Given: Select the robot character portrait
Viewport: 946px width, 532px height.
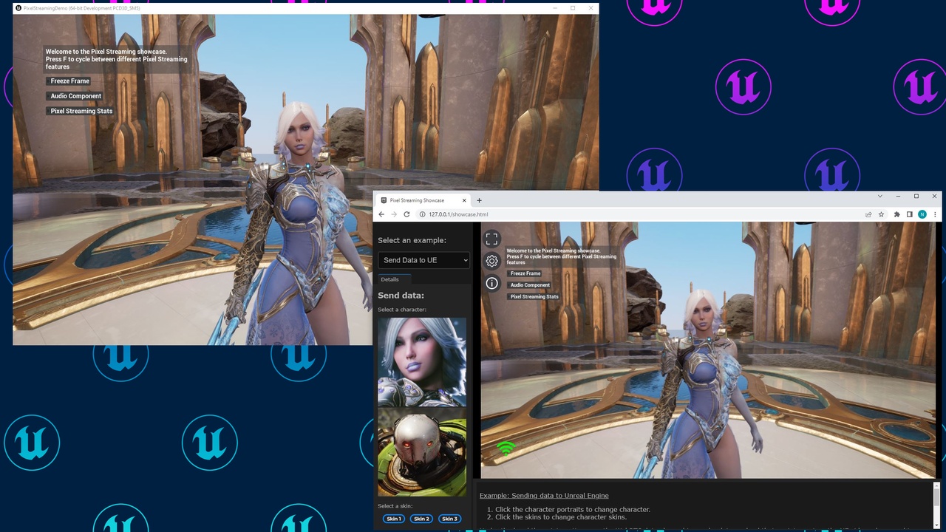Looking at the screenshot, I should pyautogui.click(x=422, y=452).
